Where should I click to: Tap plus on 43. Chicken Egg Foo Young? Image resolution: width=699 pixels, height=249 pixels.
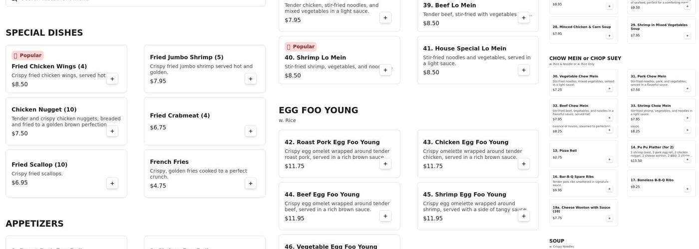coord(524,164)
